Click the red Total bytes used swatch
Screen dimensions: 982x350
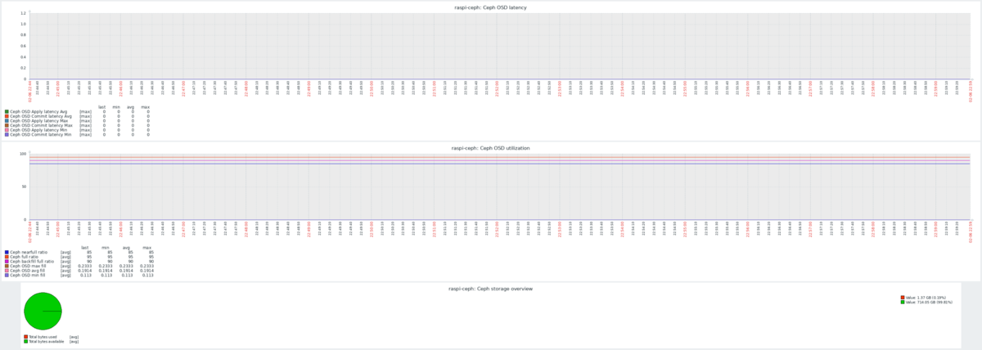click(25, 337)
